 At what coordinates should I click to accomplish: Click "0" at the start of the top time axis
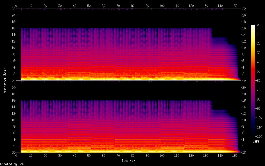pos(16,6)
